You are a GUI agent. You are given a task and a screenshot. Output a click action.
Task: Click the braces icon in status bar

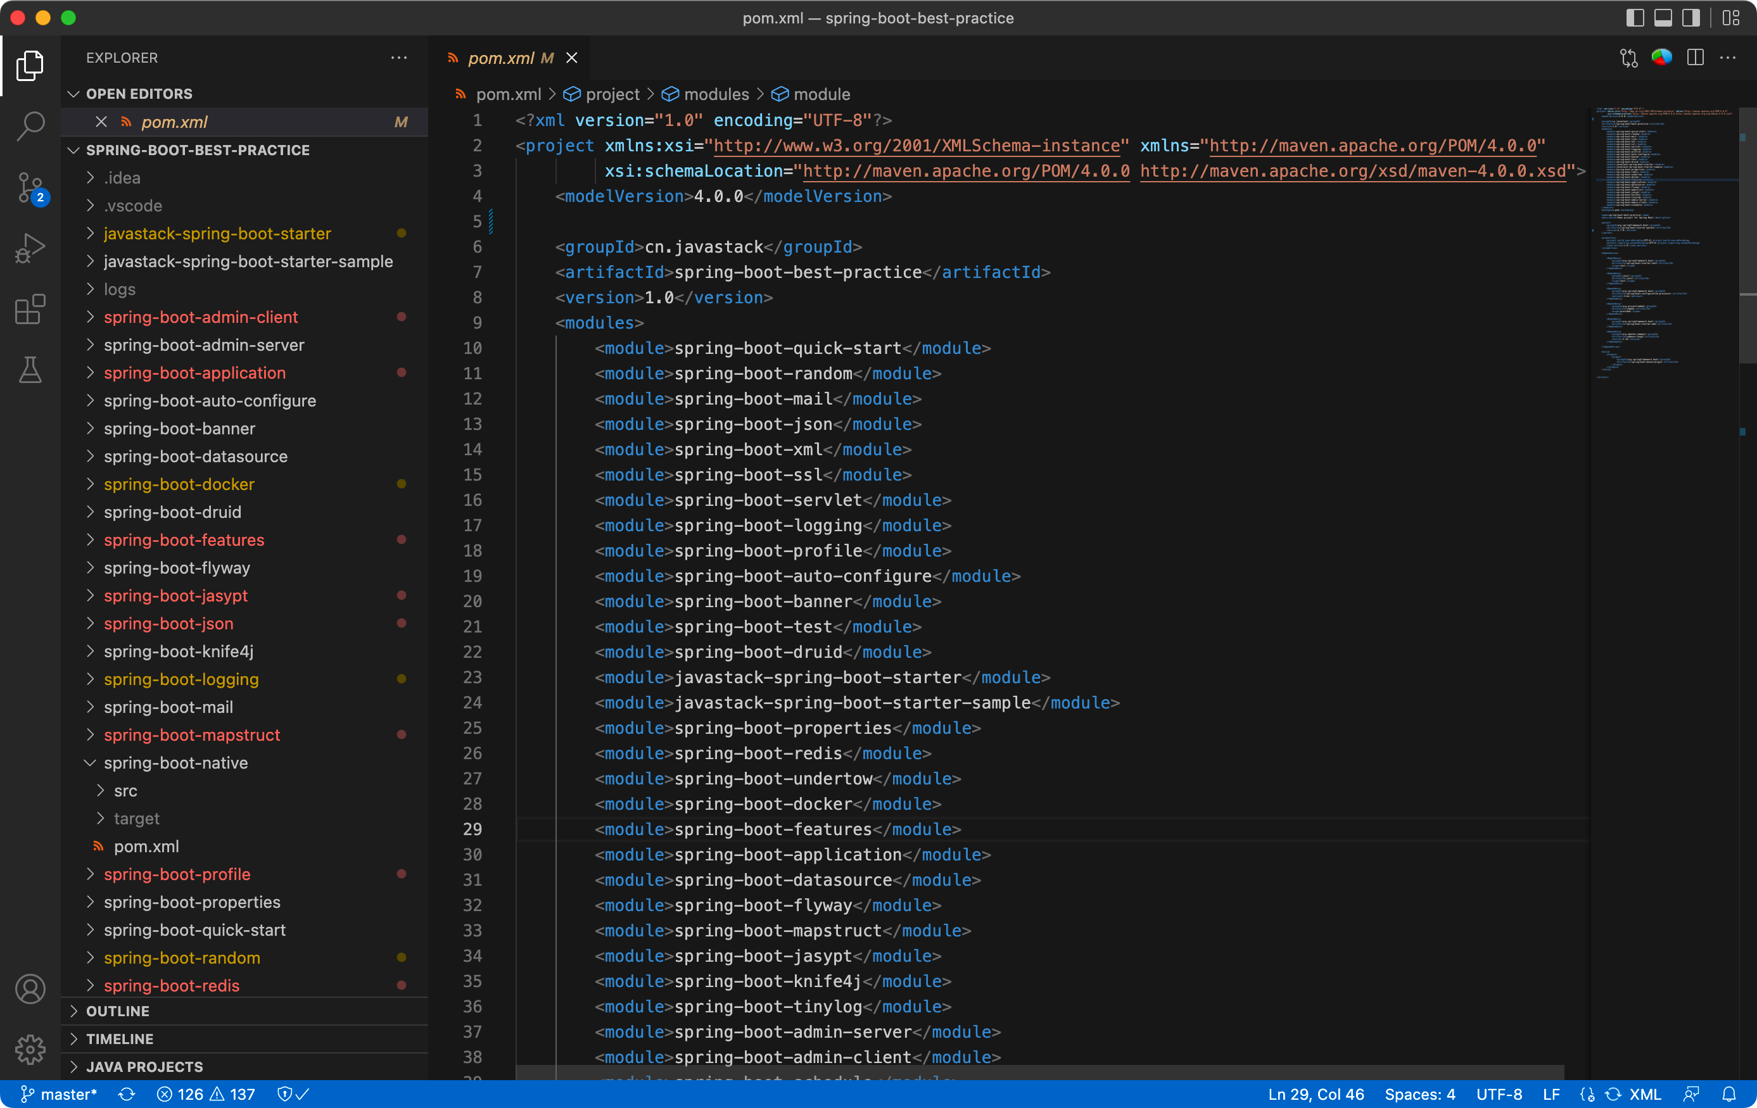point(1587,1094)
